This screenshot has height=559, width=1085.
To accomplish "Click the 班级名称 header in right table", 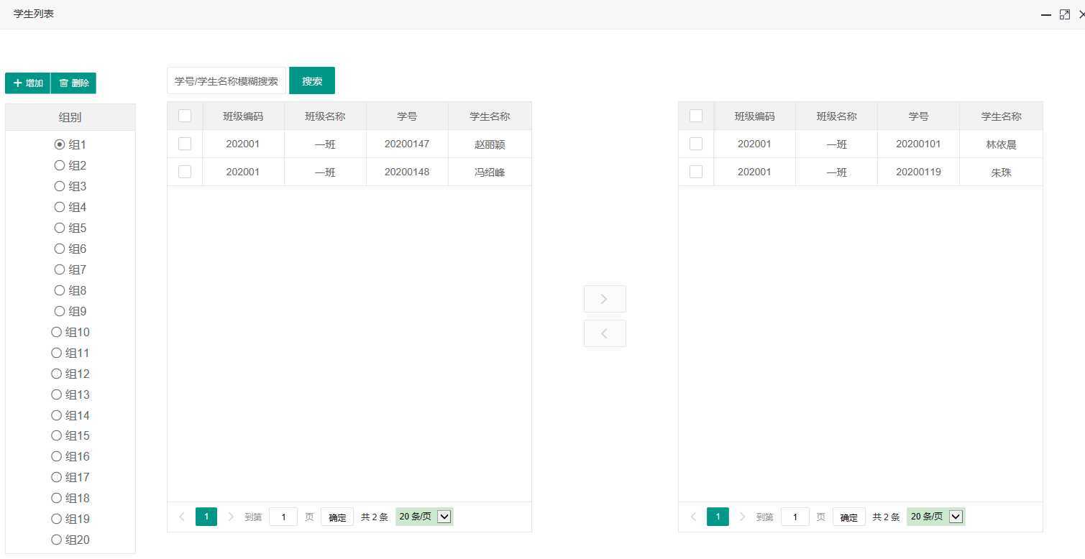I will tap(836, 116).
